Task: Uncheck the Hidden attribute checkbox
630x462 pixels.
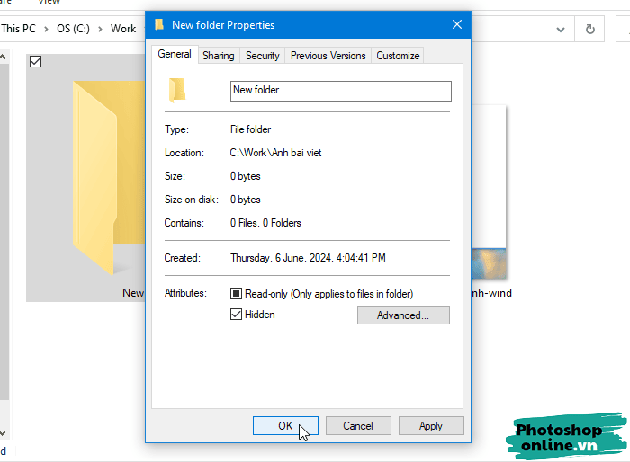Action: [237, 315]
